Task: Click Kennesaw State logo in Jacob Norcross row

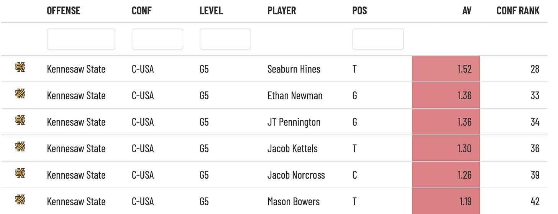Action: pos(20,173)
